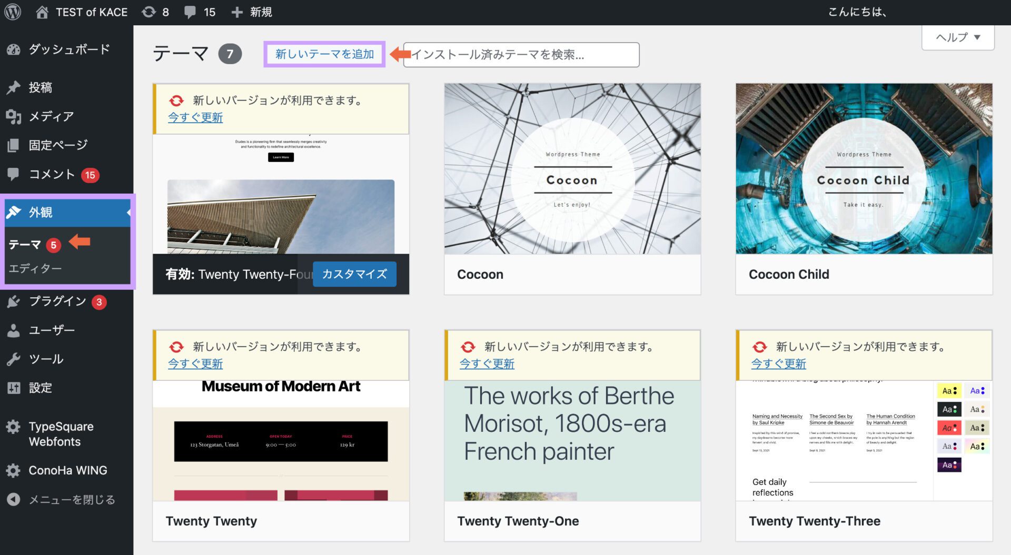
Task: Open エディター submenu item
Action: tap(35, 268)
